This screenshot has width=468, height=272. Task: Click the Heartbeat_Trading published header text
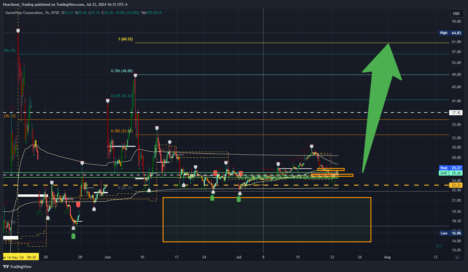65,4
